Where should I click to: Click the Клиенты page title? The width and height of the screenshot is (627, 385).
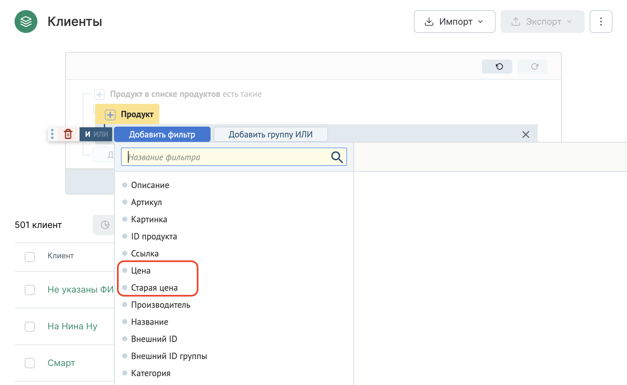75,22
